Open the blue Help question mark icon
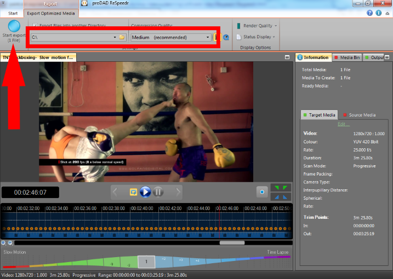393x279 pixels. [x=370, y=13]
